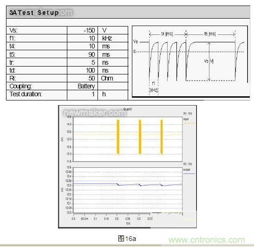Select the Ri value 50 Ohm cell
The image size is (254, 247).
[x=83, y=78]
